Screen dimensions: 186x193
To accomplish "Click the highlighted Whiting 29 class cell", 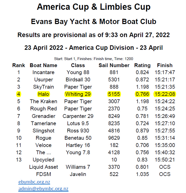I will tap(78, 94).
